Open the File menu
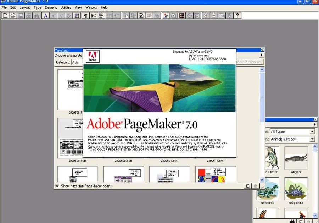The width and height of the screenshot is (319, 223). pos(4,7)
